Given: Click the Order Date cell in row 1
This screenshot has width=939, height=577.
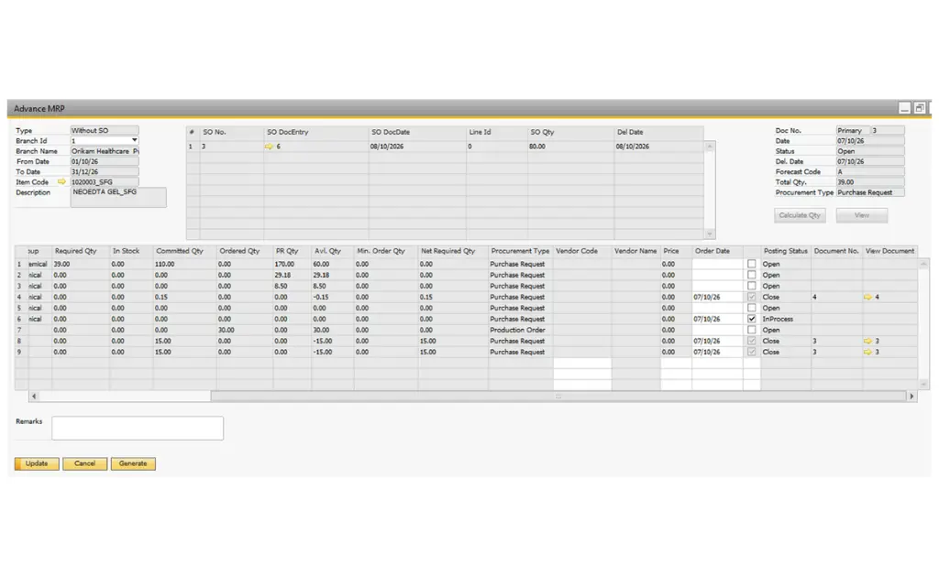Looking at the screenshot, I should pos(717,264).
